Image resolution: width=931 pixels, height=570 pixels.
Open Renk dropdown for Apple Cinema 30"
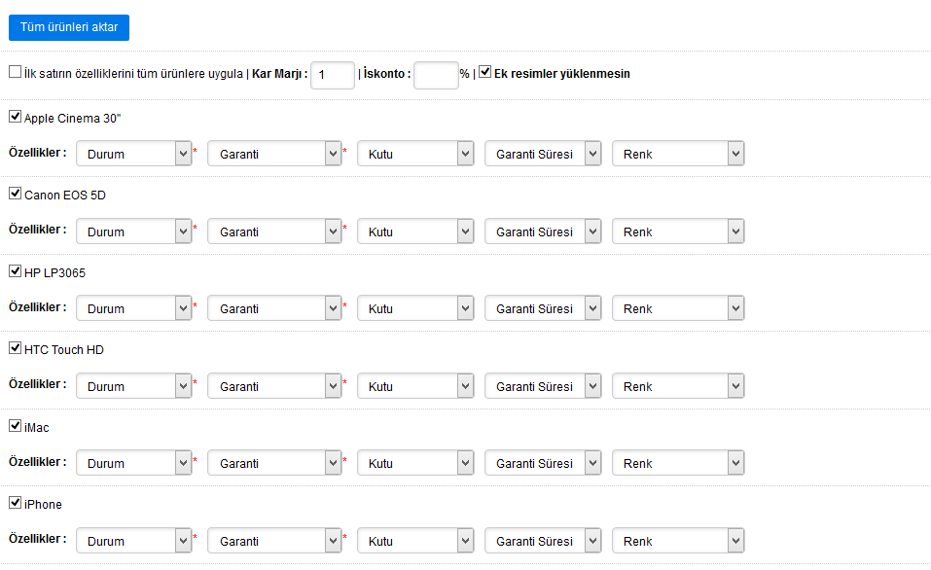[x=677, y=154]
